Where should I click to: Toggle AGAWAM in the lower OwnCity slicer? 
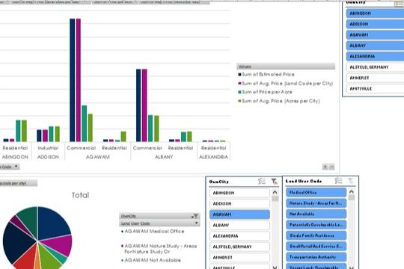point(239,214)
